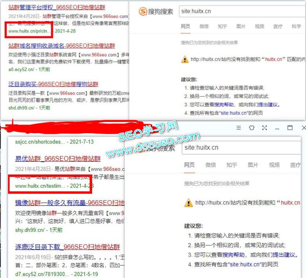Click the a0.ecy52.cn/ green URL
This screenshot has height=278, width=306.
(21, 69)
